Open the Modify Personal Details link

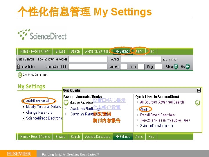pos(44,106)
